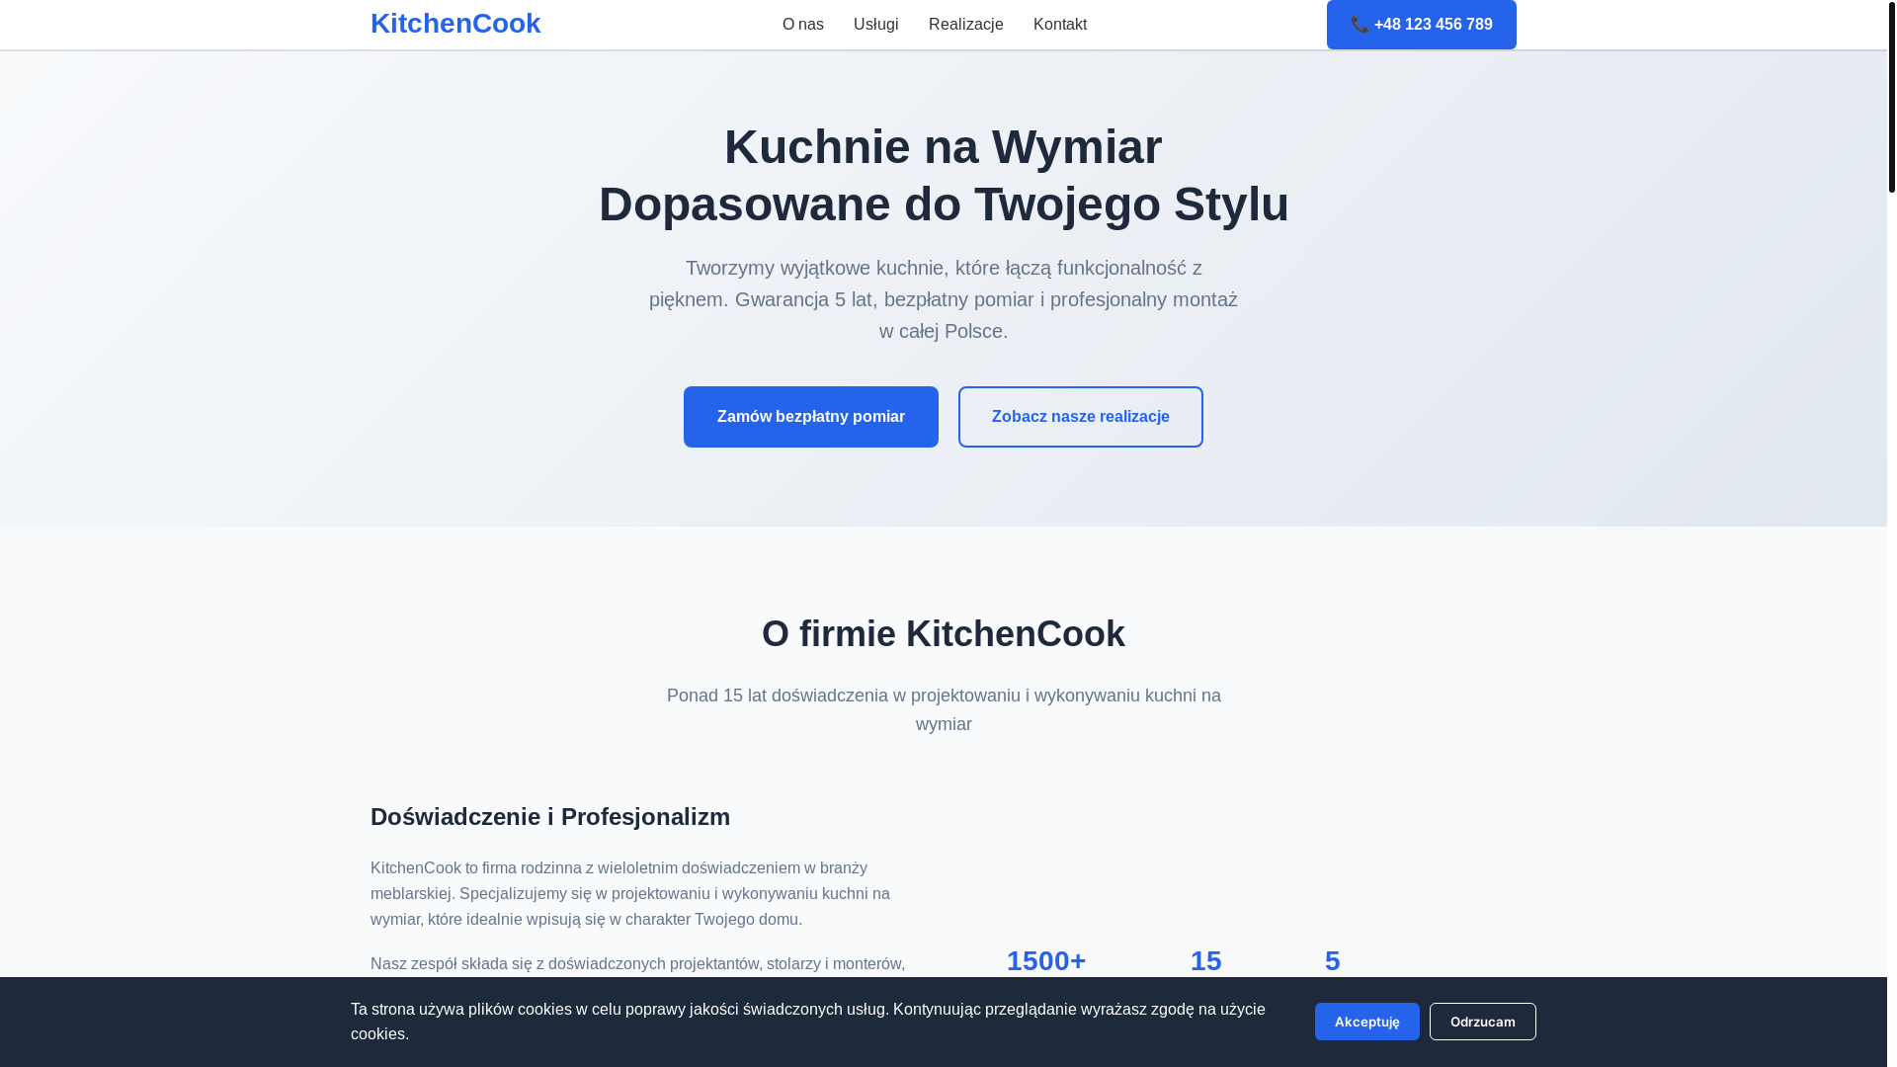Accept cookies with the Akceptuję button
Viewport: 1897px width, 1067px height.
point(1367,1022)
